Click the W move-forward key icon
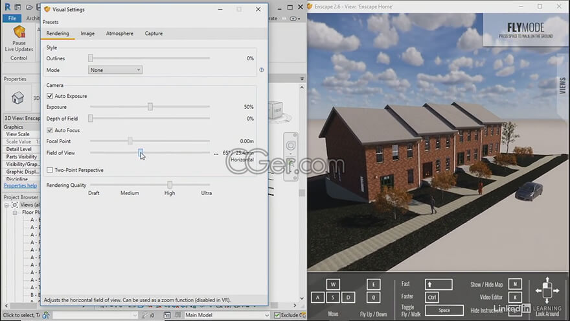The image size is (570, 321). [333, 284]
